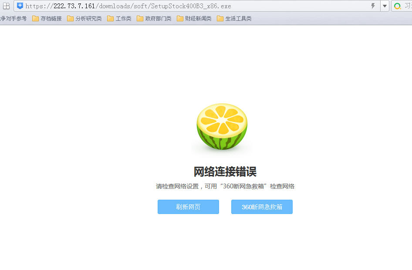Viewport: 412px width, 270px height.
Task: Click the lightning speed mode icon
Action: 373,6
